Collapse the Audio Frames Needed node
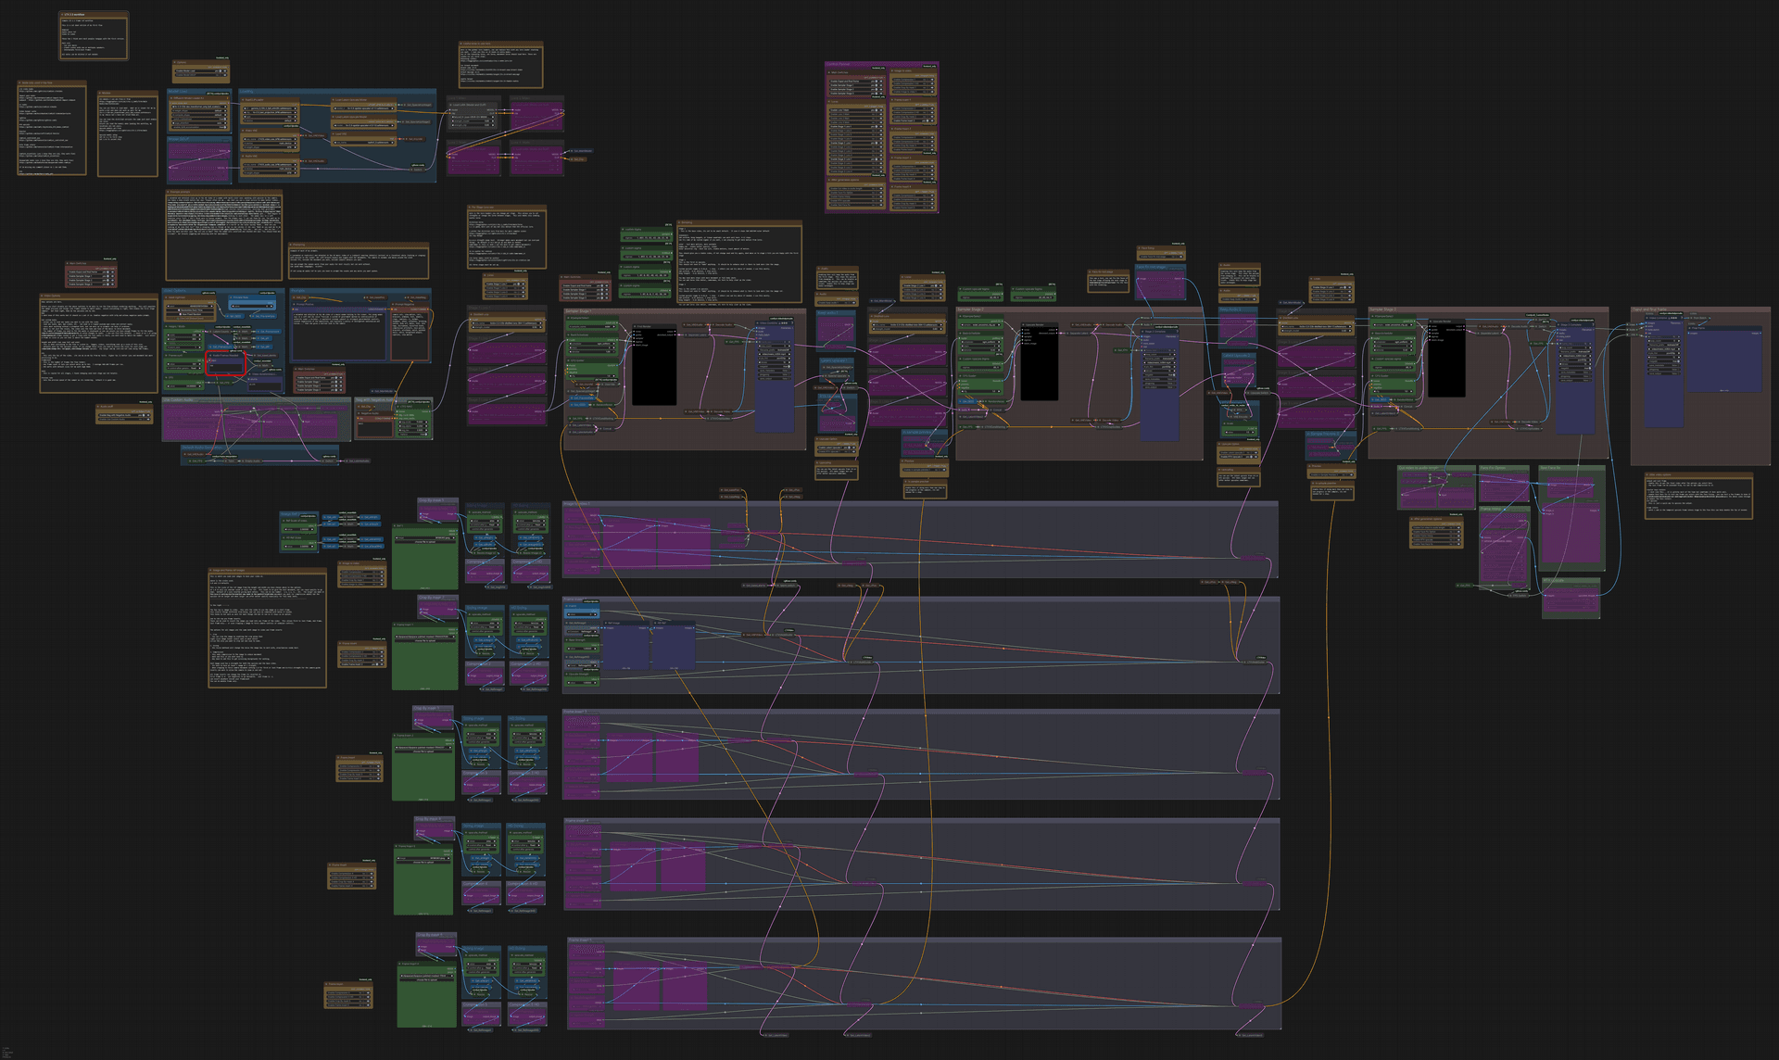The width and height of the screenshot is (1779, 1060). click(x=210, y=355)
